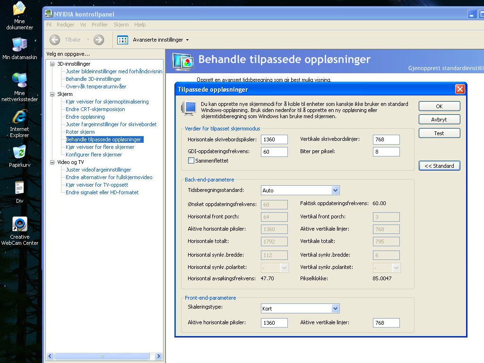The width and height of the screenshot is (484, 363).
Task: Open Endre CRT-skjermposisjon
Action: 95,109
